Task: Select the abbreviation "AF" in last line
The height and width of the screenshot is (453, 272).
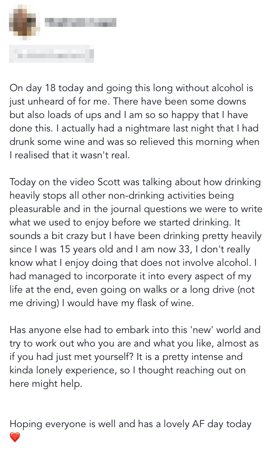Action: pyautogui.click(x=197, y=424)
